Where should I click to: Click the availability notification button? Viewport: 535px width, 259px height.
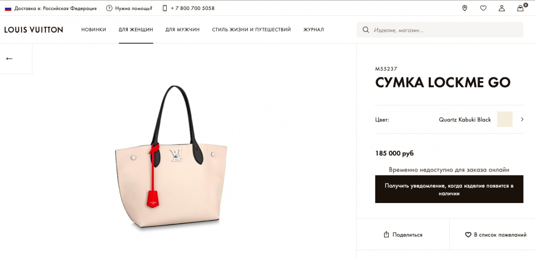tap(449, 189)
